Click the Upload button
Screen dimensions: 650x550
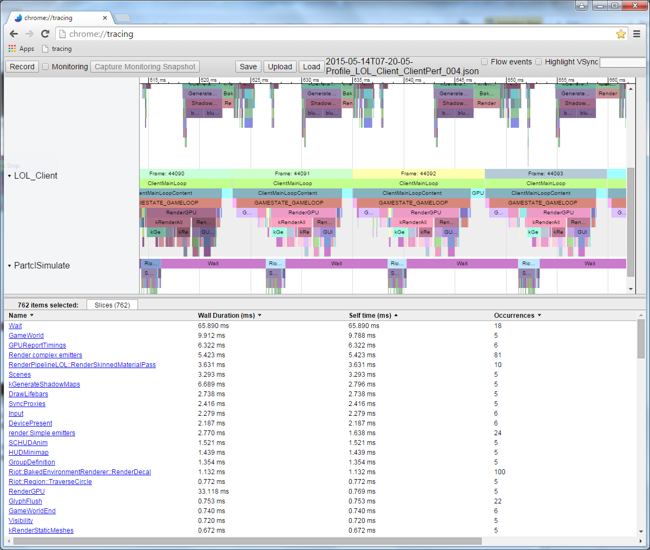point(280,67)
